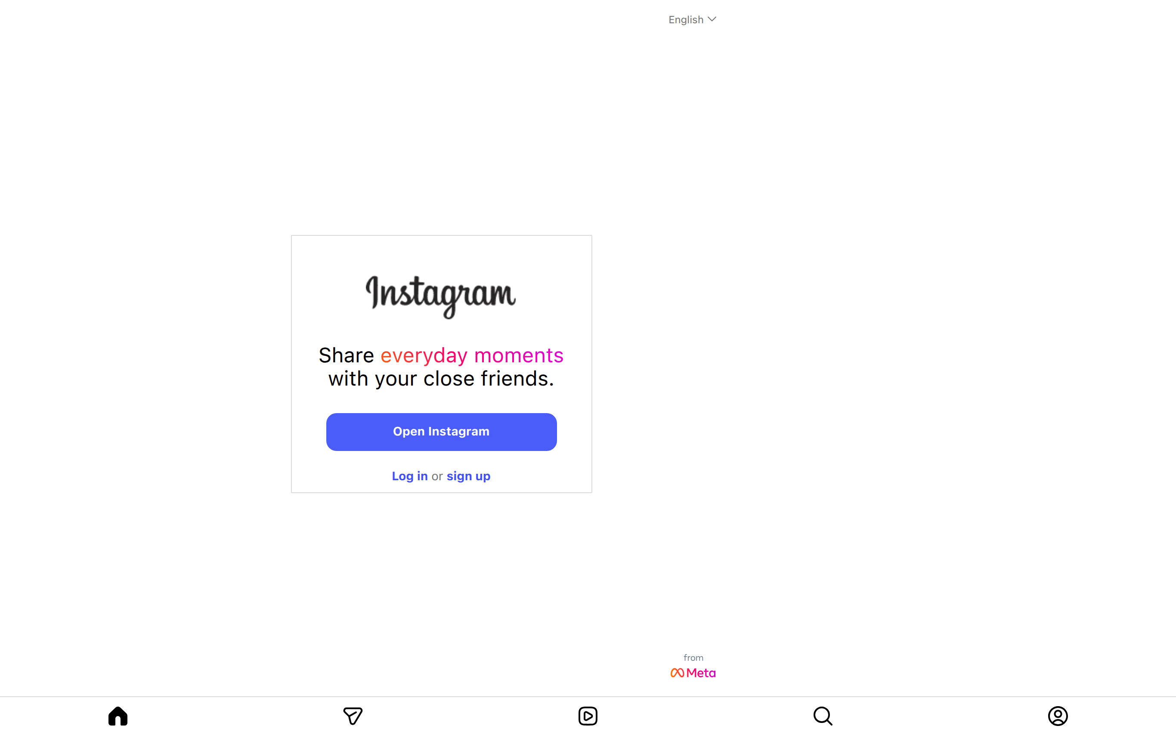Viewport: 1176px width, 735px height.
Task: Click the 'English' language label text
Action: click(x=686, y=20)
